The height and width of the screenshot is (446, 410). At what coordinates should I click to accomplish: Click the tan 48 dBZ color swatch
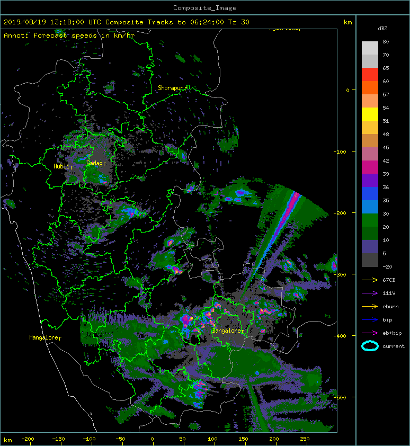370,140
